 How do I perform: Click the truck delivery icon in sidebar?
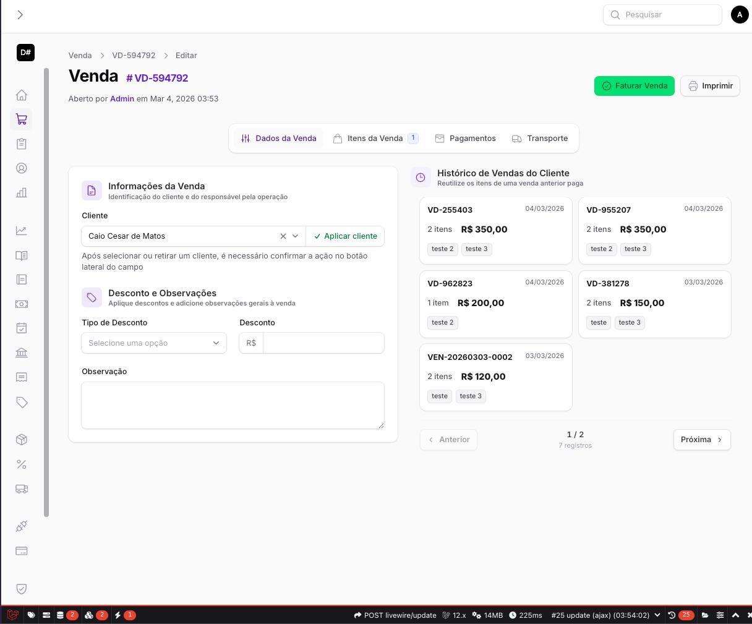[x=22, y=489]
